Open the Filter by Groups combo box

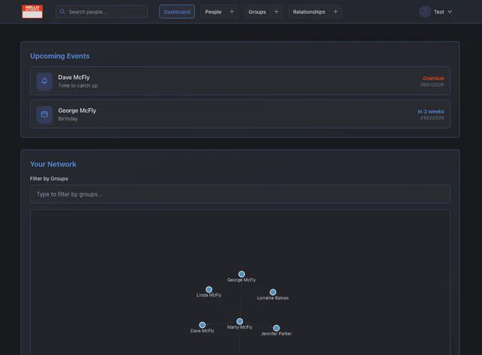tap(239, 194)
